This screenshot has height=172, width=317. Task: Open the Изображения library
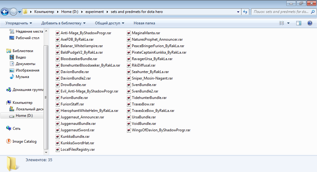click(24, 70)
